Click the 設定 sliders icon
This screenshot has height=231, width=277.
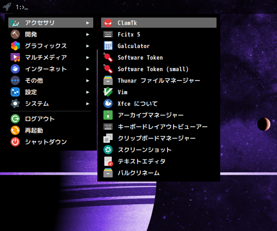tap(15, 92)
